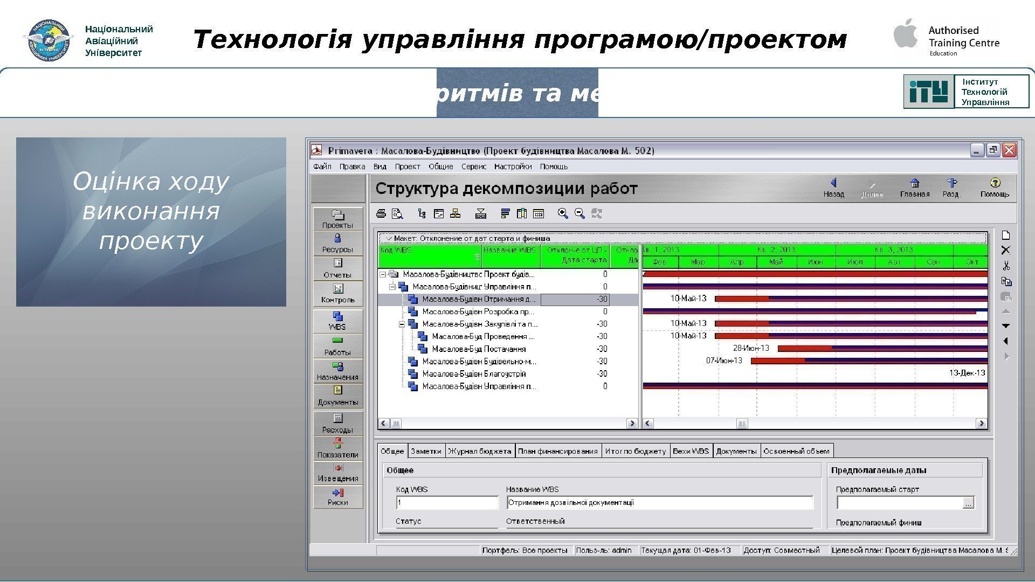Open Предполагаемый старт date picker button
This screenshot has width=1035, height=582.
(968, 503)
